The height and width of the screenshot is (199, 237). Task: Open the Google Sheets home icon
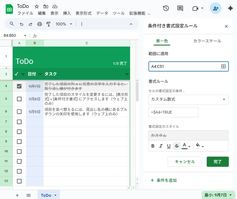coord(9,9)
